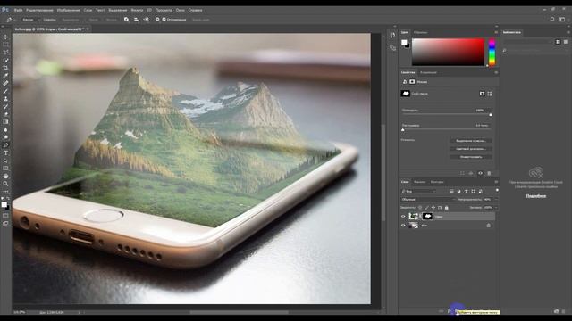Select the Eraser tool

tap(5, 114)
